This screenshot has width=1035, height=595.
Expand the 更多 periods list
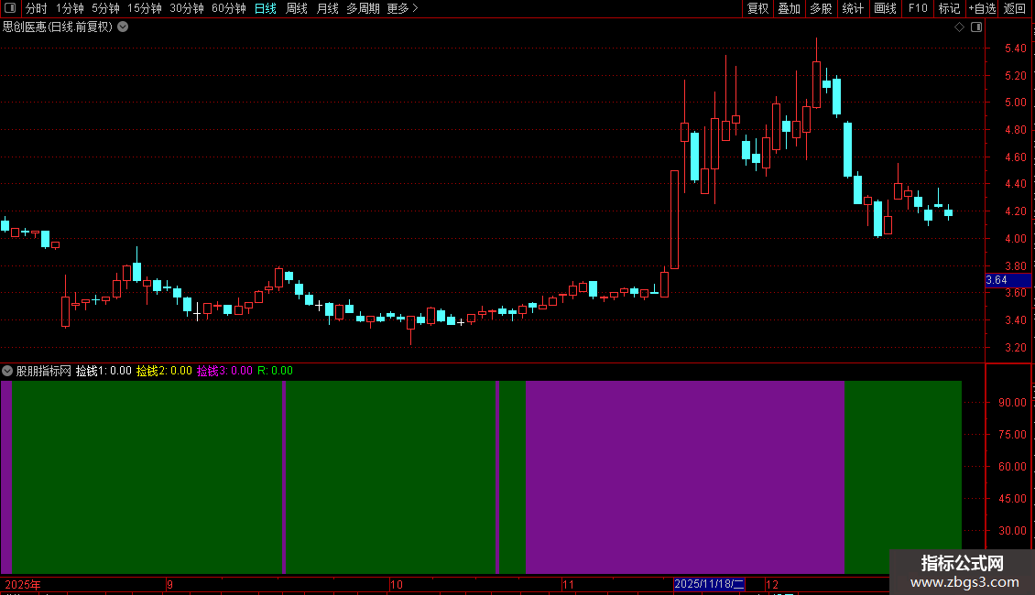click(x=402, y=8)
